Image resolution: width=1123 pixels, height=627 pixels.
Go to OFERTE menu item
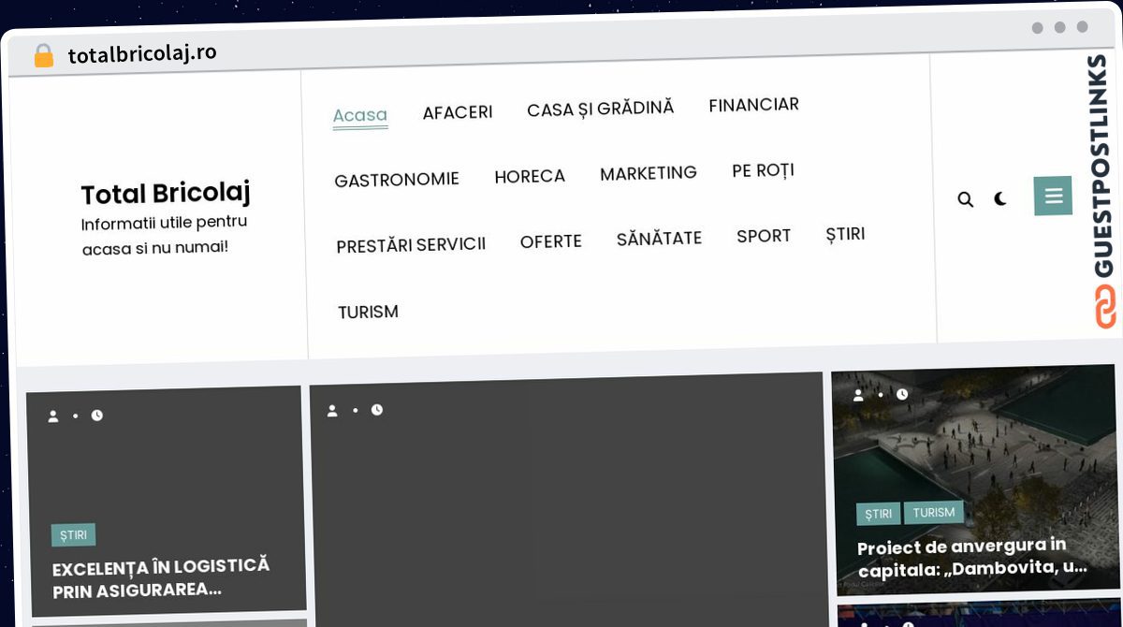click(551, 241)
